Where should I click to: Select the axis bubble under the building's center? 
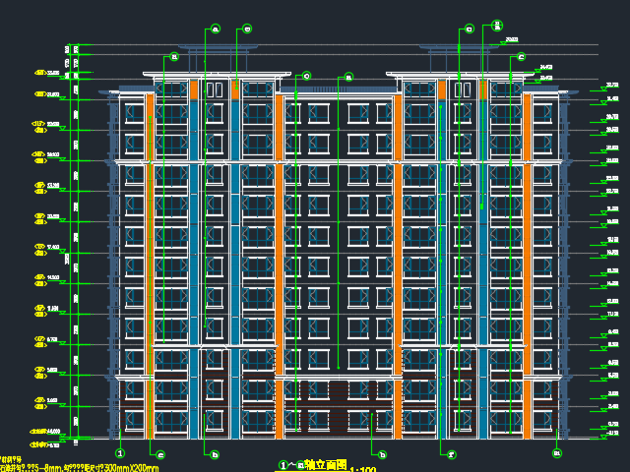(382, 454)
